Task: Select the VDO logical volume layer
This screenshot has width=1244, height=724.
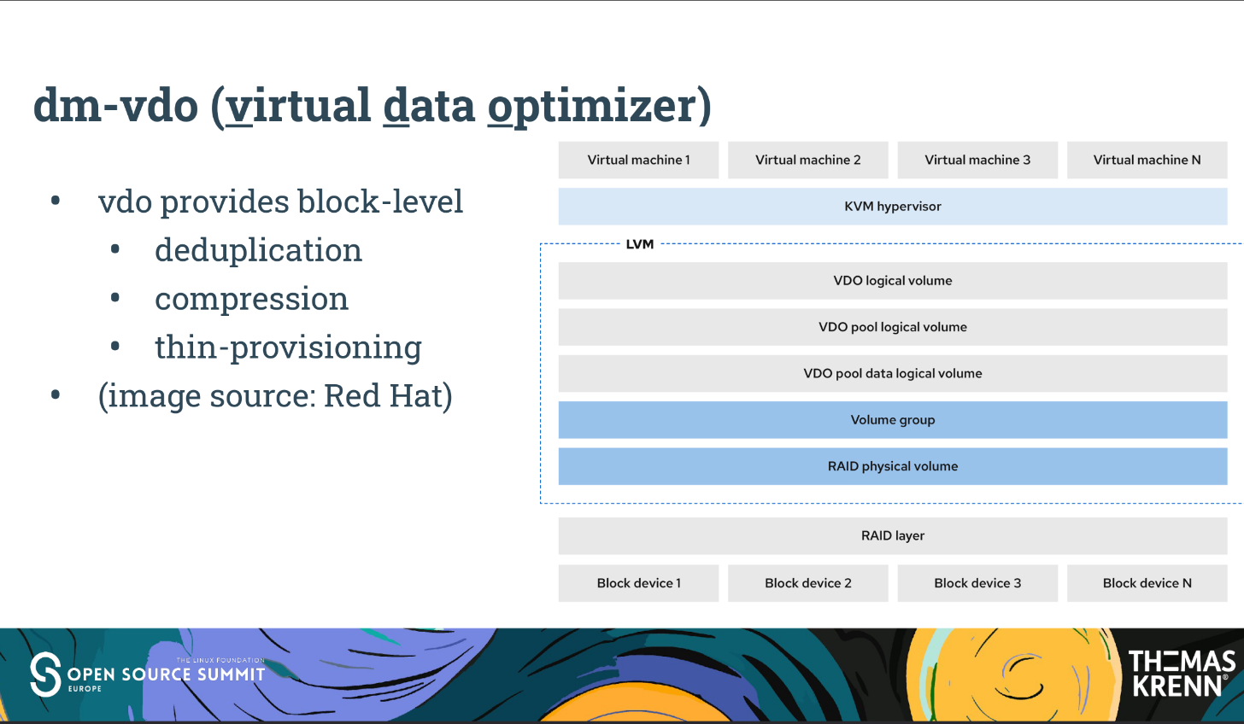Action: point(892,281)
